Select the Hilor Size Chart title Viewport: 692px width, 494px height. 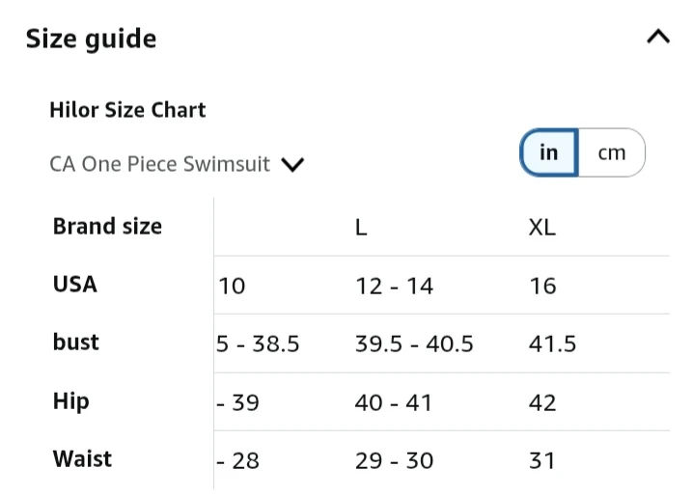pos(127,110)
